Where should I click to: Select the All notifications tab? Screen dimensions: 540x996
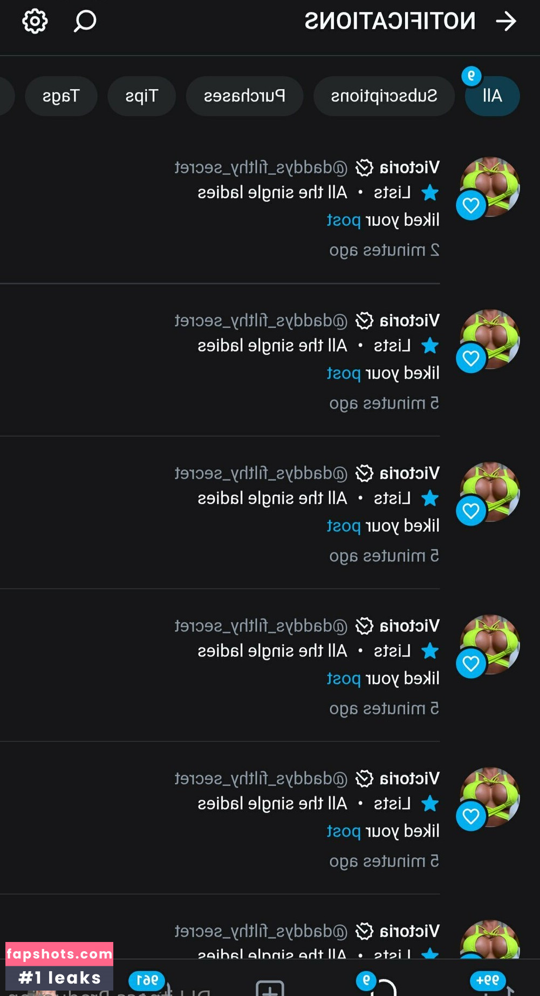(492, 96)
